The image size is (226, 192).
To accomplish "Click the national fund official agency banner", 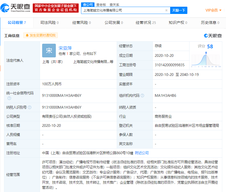I will (x=56, y=8).
